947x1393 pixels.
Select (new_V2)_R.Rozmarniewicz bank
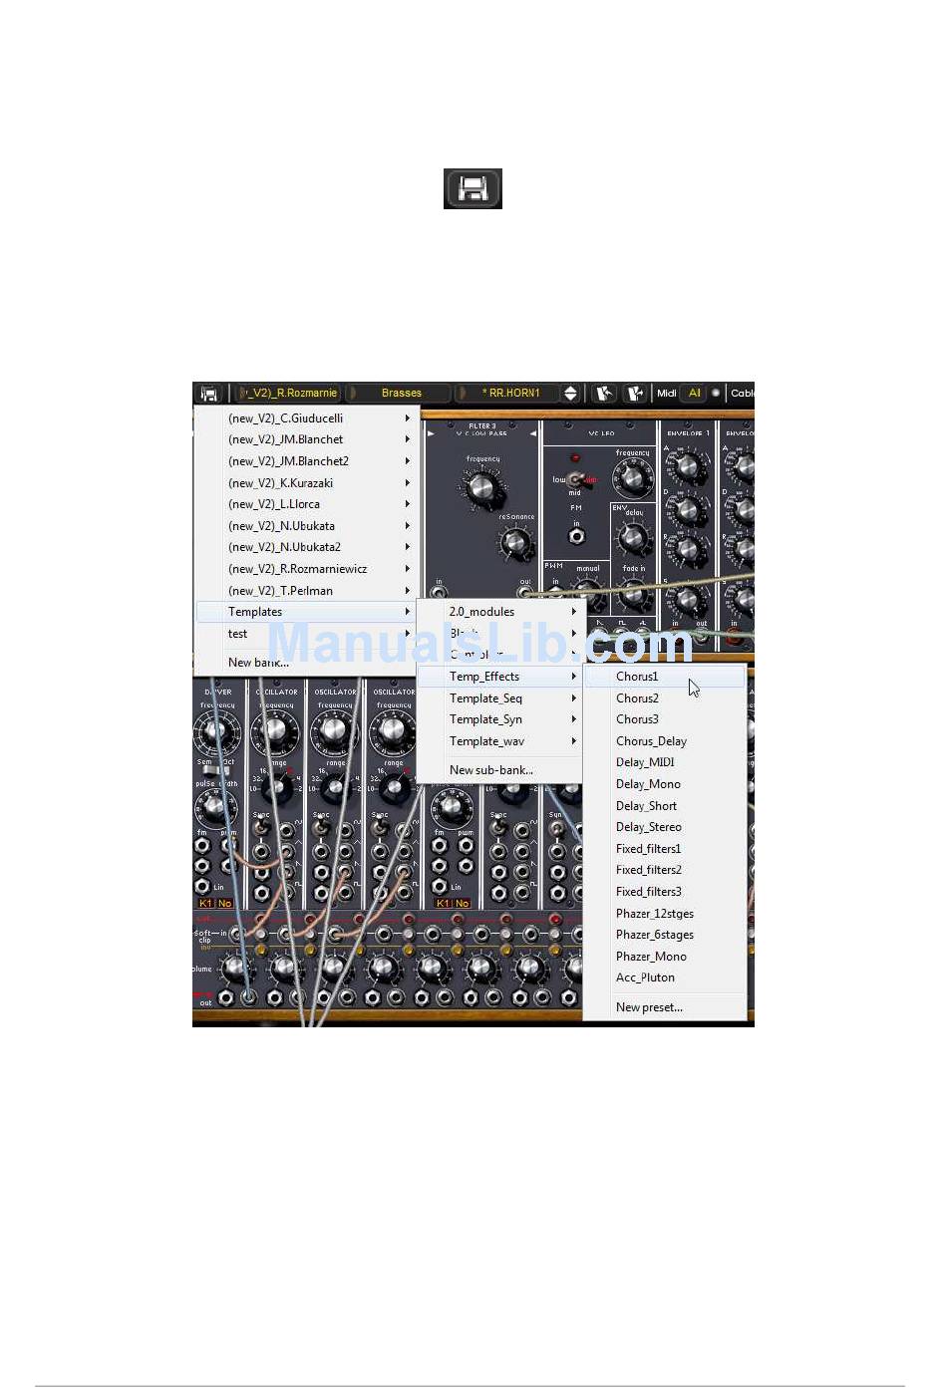point(305,569)
